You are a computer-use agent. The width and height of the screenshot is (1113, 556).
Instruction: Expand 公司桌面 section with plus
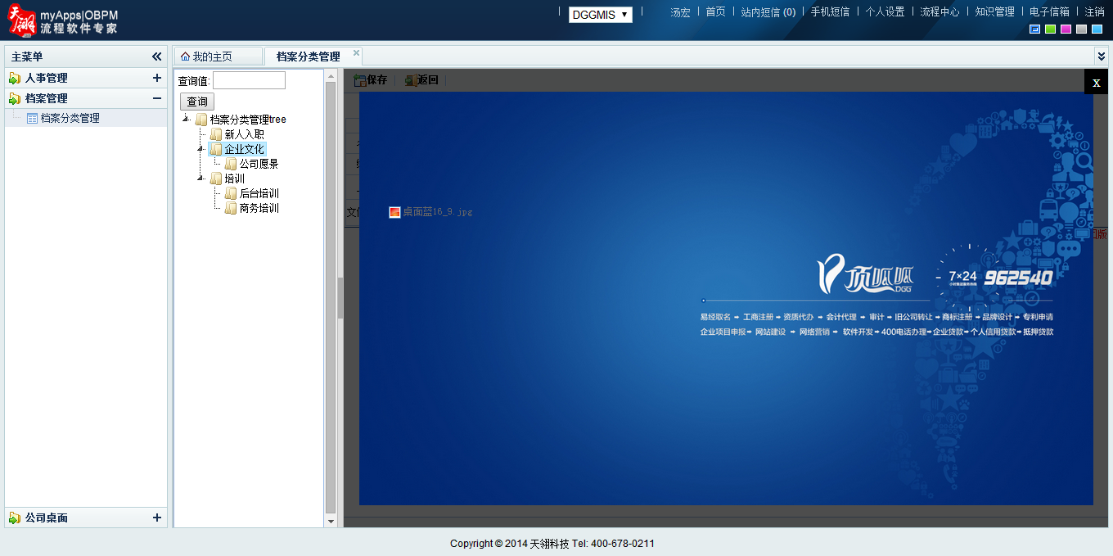coord(156,518)
